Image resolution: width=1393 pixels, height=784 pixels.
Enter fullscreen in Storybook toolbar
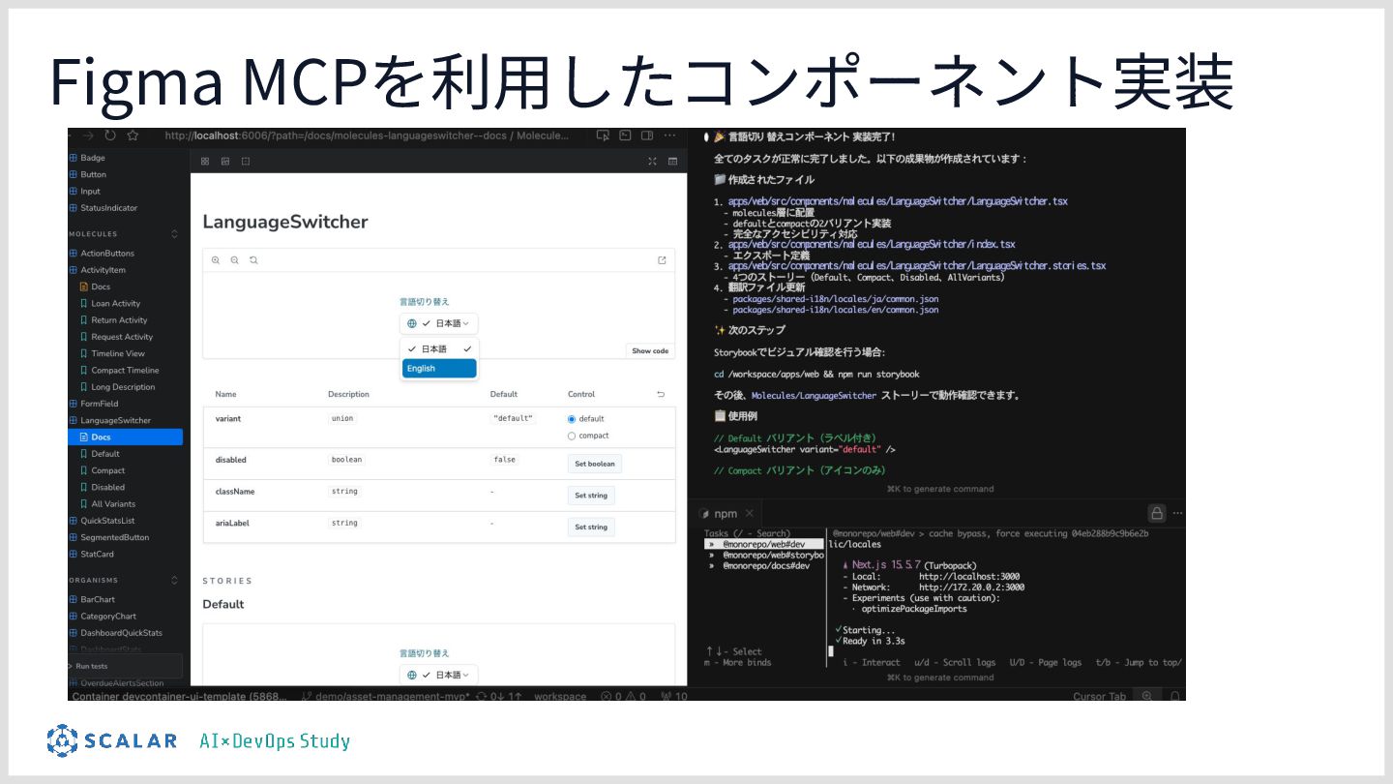pos(652,162)
